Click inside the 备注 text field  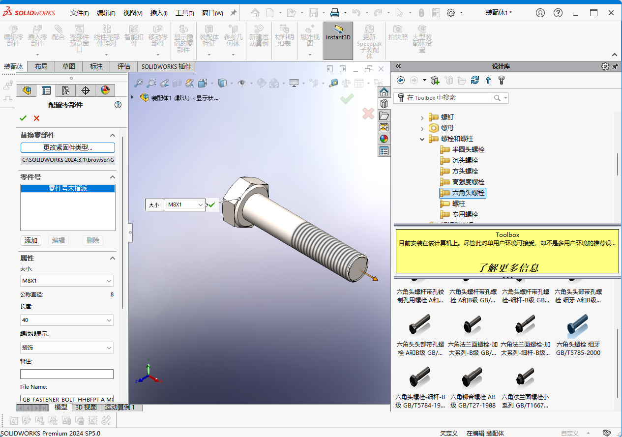(x=66, y=374)
